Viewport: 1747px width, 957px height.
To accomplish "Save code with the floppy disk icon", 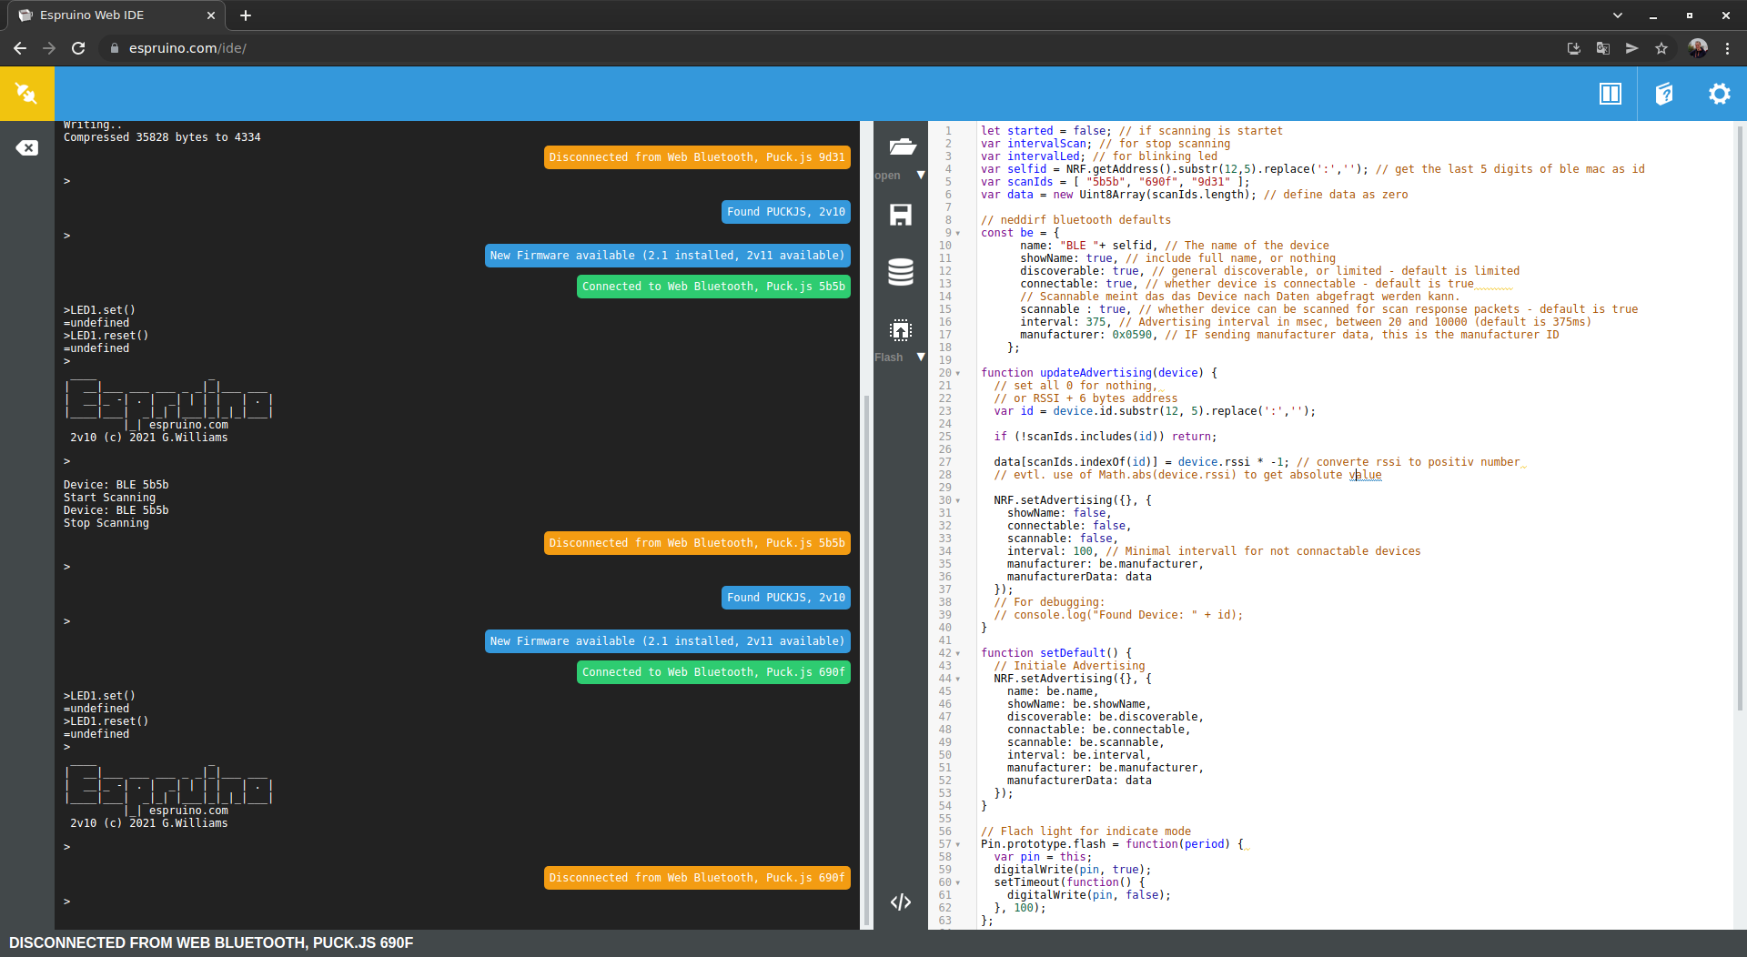I will pos(901,215).
